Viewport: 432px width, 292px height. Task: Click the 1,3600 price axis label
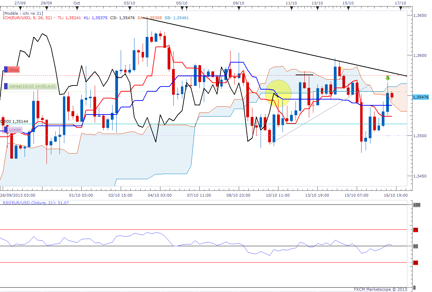click(420, 55)
